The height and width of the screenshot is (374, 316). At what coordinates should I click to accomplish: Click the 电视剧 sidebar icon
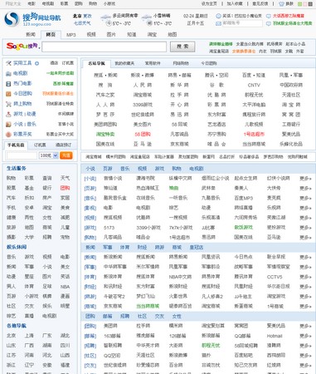(8, 73)
